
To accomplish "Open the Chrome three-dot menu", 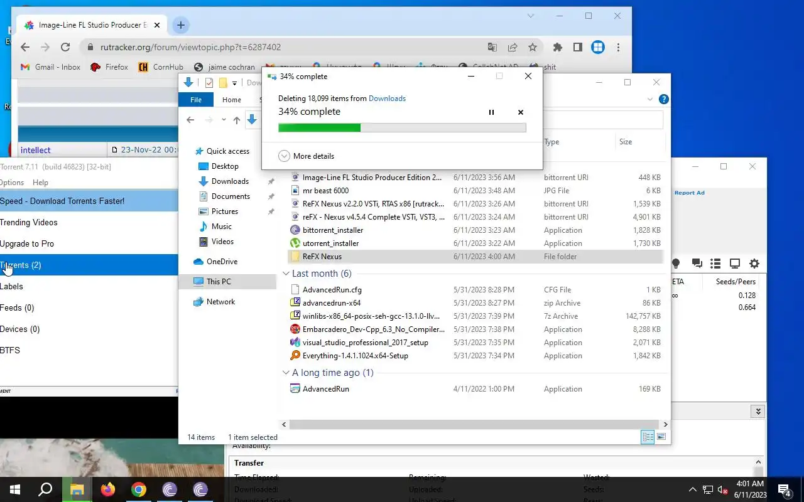I will tap(618, 47).
